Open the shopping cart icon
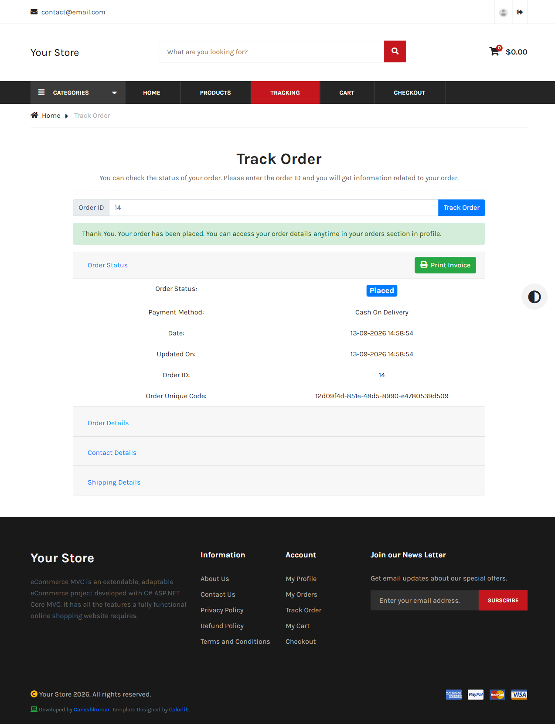555x724 pixels. click(494, 51)
